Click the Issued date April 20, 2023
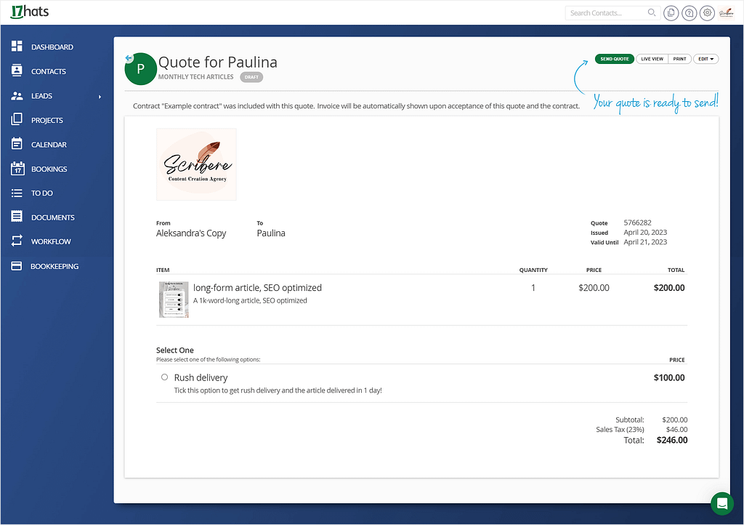 [645, 232]
